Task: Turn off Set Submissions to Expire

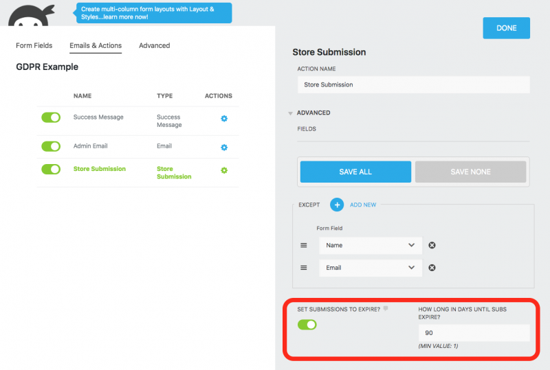Action: [x=307, y=325]
